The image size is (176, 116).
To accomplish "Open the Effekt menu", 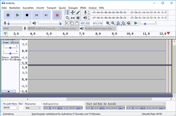I will [x=83, y=8].
